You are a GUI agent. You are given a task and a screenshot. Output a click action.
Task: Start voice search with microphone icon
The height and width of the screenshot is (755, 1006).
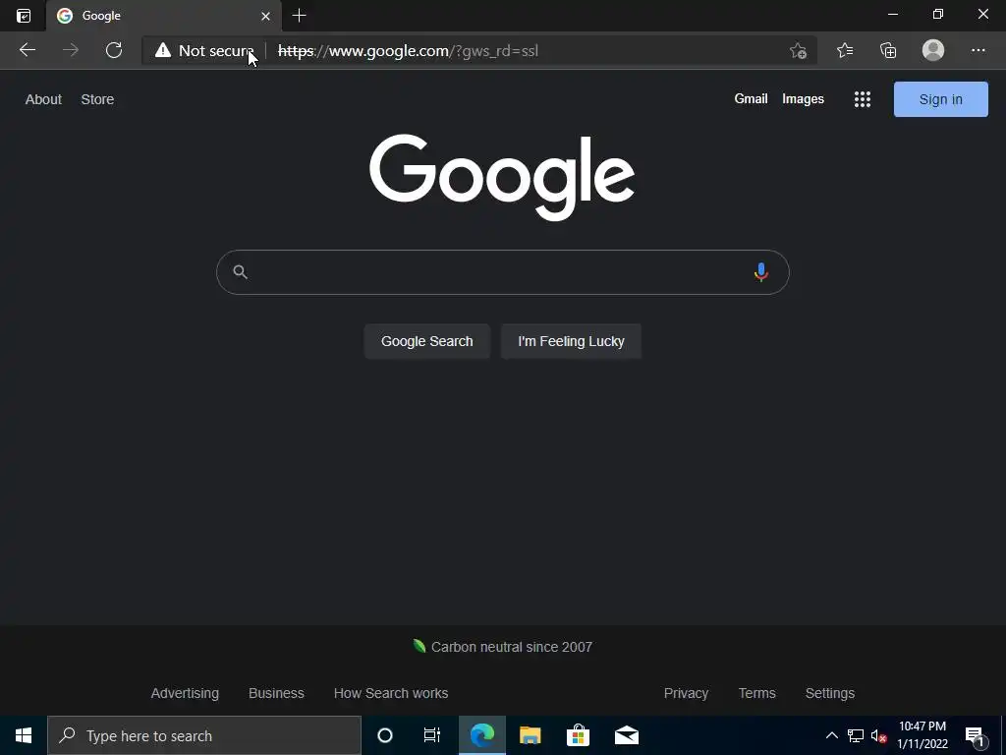click(x=761, y=272)
